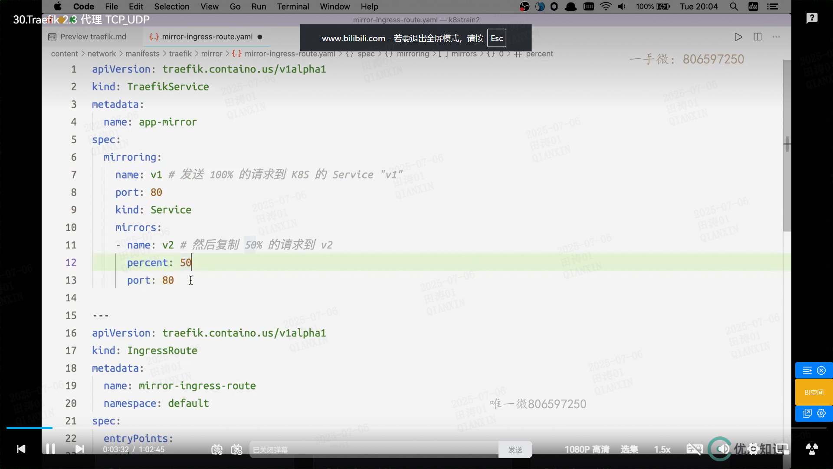Run the file with the play icon
This screenshot has height=469, width=833.
[x=738, y=37]
